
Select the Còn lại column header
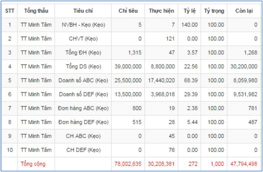(244, 11)
